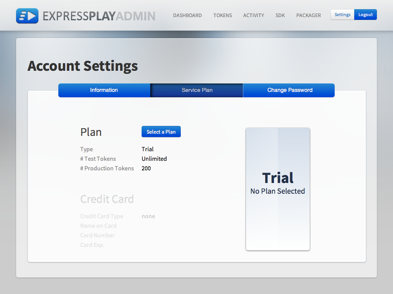This screenshot has width=393, height=294.
Task: Click the Trial plan card
Action: 277,189
